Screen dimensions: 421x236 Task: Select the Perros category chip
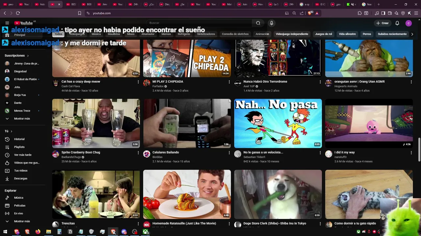pos(367,34)
